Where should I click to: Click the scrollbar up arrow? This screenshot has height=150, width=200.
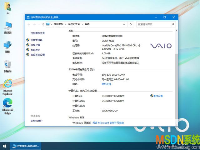[x=176, y=31]
